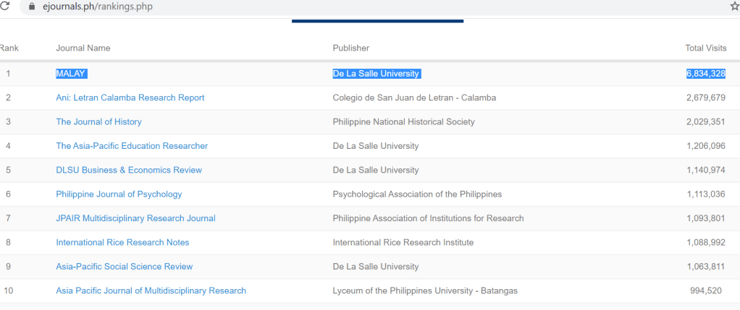Viewport: 740px width, 310px height.
Task: Open The Journal of History link
Action: (x=98, y=121)
